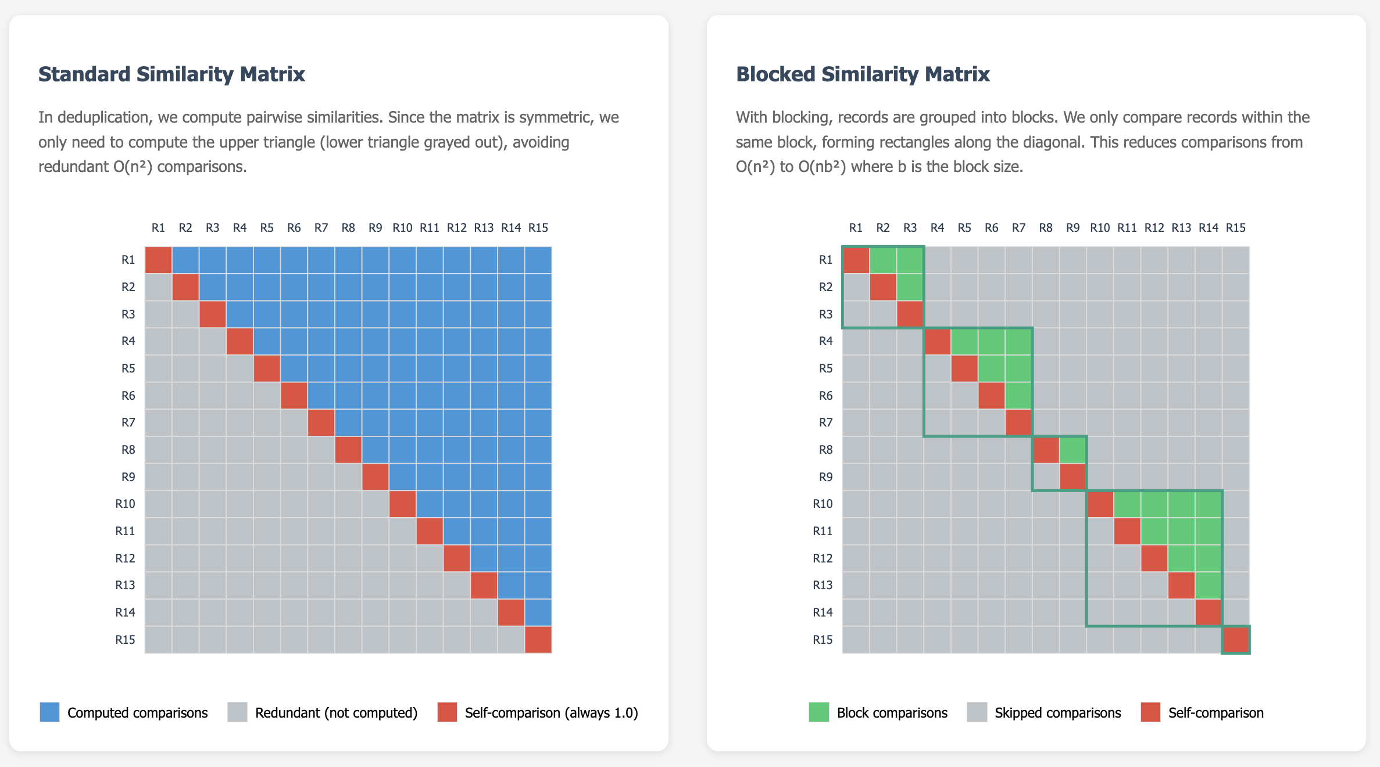
Task: Click the gray Redundant (not computed) legend swatch
Action: [237, 712]
